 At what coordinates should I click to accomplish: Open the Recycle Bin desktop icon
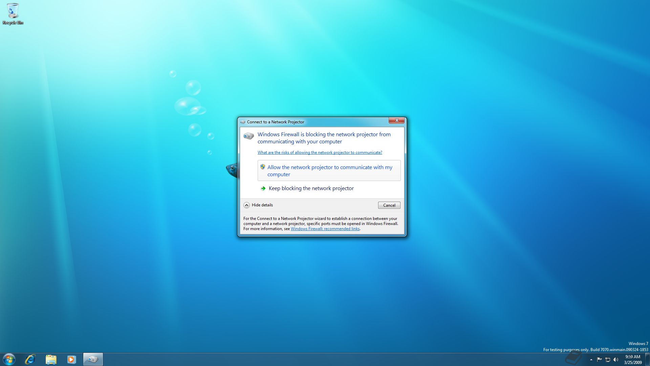tap(13, 14)
